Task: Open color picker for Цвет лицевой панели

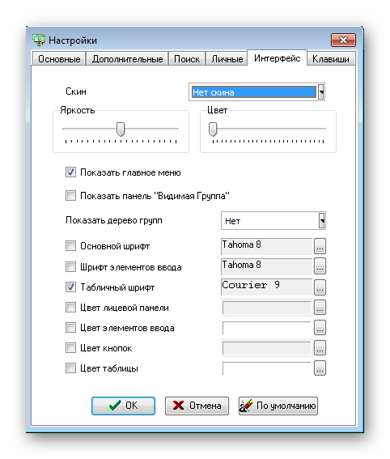Action: tap(320, 308)
